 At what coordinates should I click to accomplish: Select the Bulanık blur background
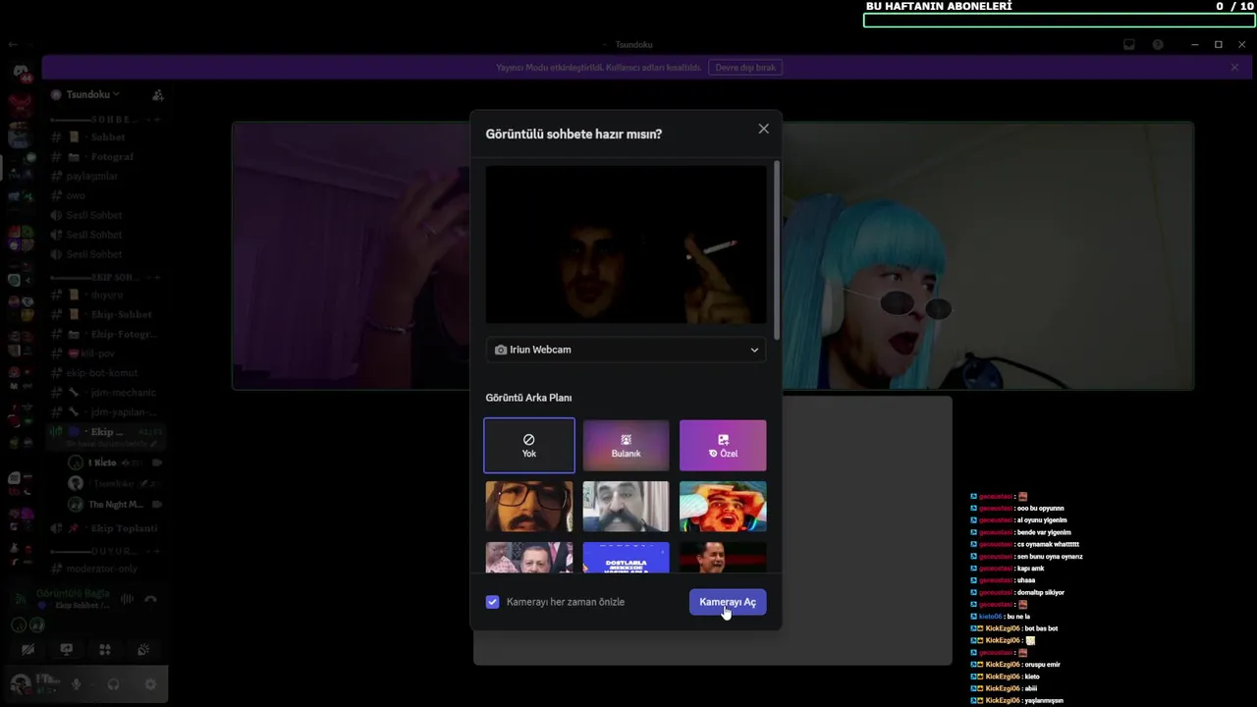(626, 446)
